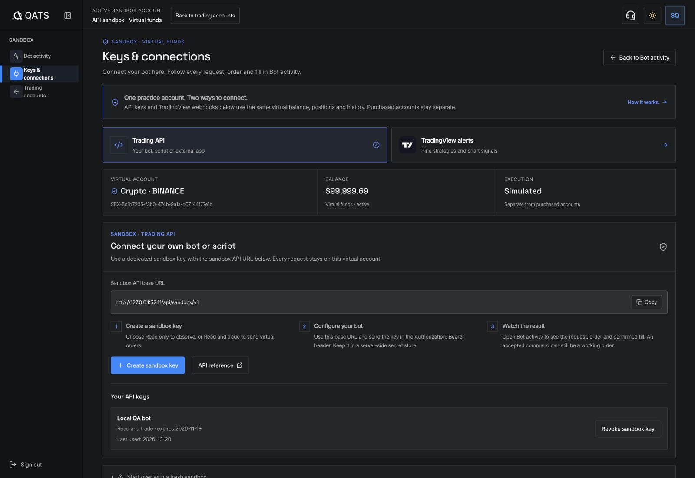Viewport: 695px width, 478px height.
Task: Click the shield icon beside Connect your own bot
Action: point(663,247)
